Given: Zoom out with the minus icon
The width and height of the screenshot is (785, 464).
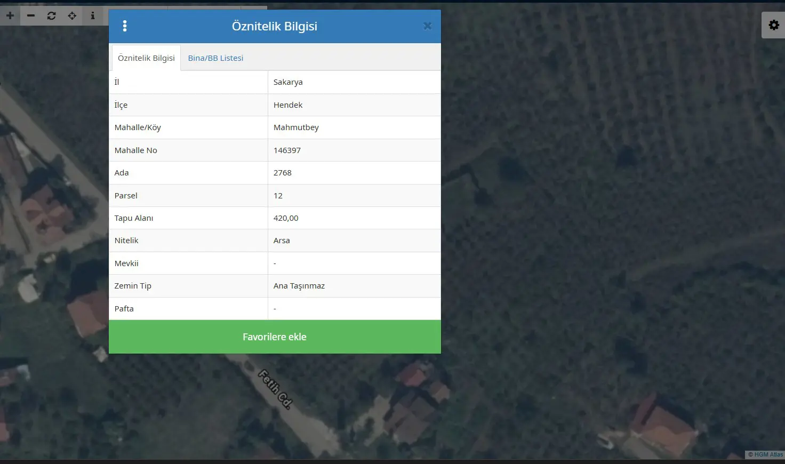Looking at the screenshot, I should (31, 15).
